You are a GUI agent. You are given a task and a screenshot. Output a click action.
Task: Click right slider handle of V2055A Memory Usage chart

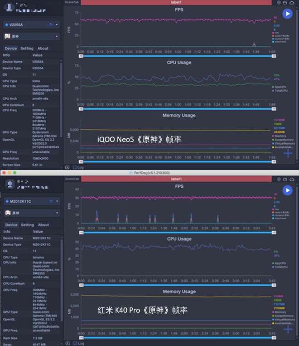point(274,162)
